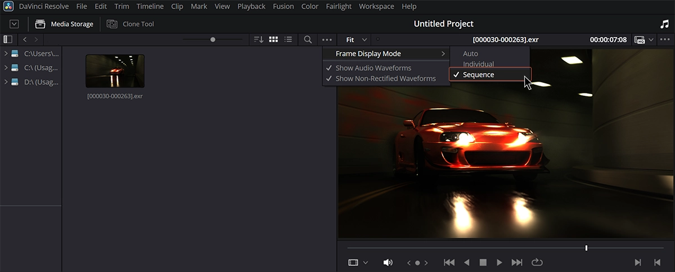Select the tunnel car clip thumbnail
The image size is (675, 272).
[115, 71]
